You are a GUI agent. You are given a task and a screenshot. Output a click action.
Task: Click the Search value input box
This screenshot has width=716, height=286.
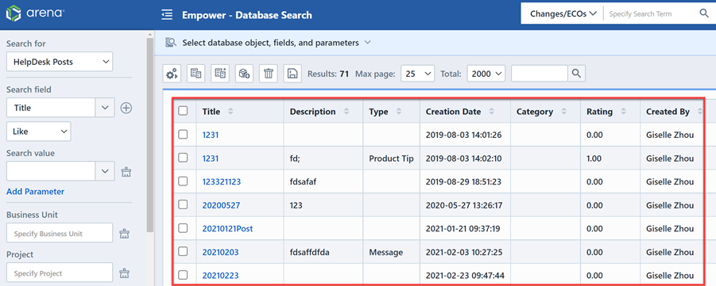51,171
